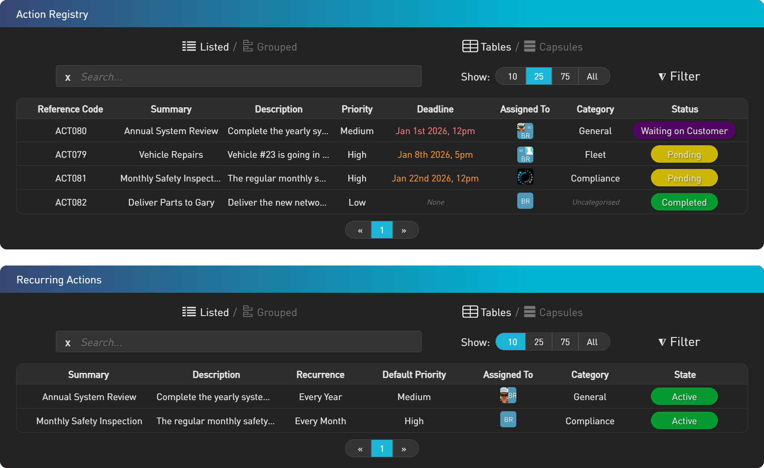The height and width of the screenshot is (468, 764).
Task: Clear the Action Registry search with x
Action: tap(68, 77)
